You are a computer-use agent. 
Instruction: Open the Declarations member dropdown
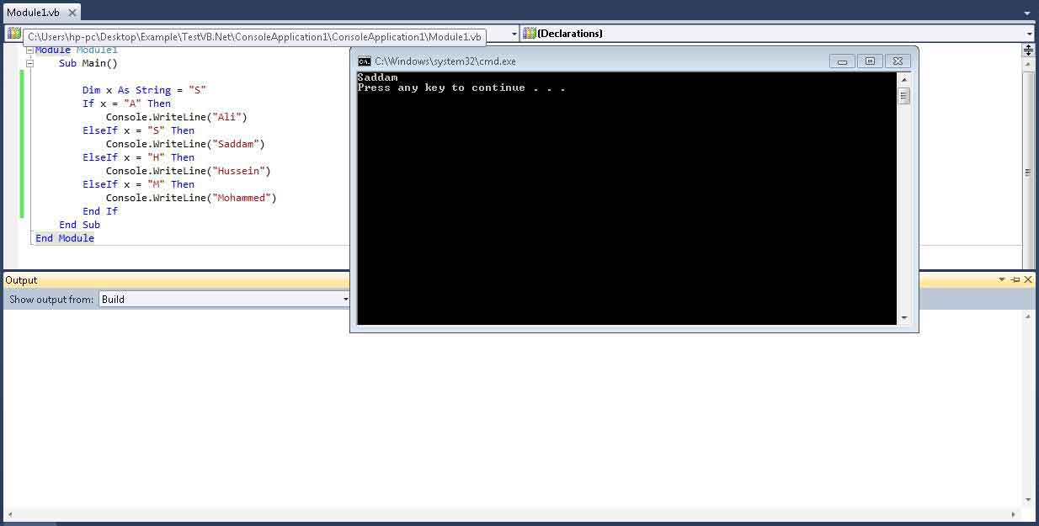(1029, 34)
